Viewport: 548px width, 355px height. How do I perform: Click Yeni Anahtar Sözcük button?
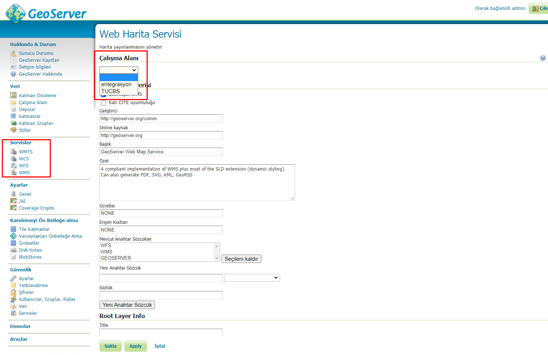coord(127,305)
